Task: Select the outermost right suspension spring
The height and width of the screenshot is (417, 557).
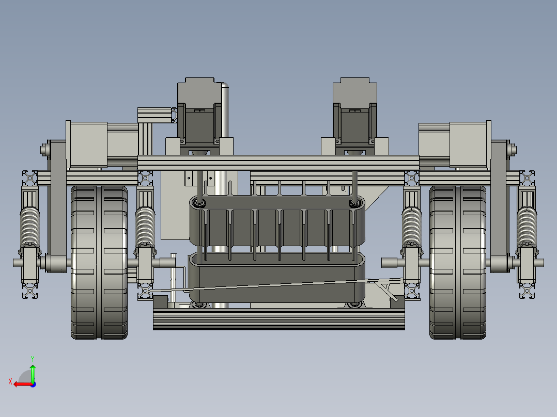Action: (527, 227)
